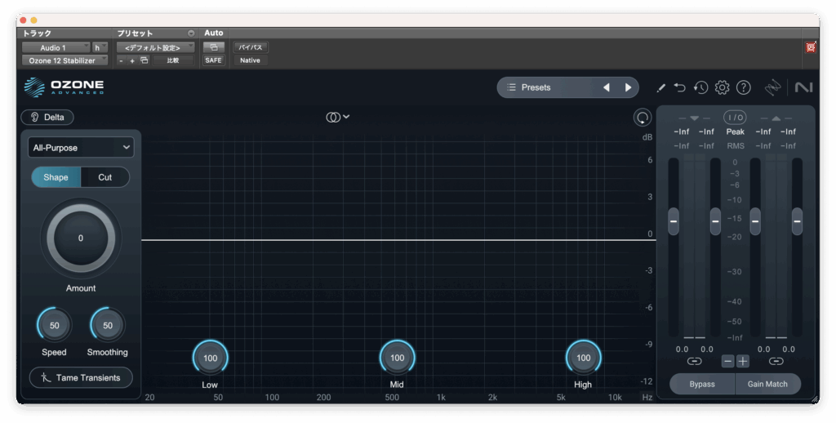Click the pencil edit icon
Screen dimensions: 836x423
pos(660,87)
